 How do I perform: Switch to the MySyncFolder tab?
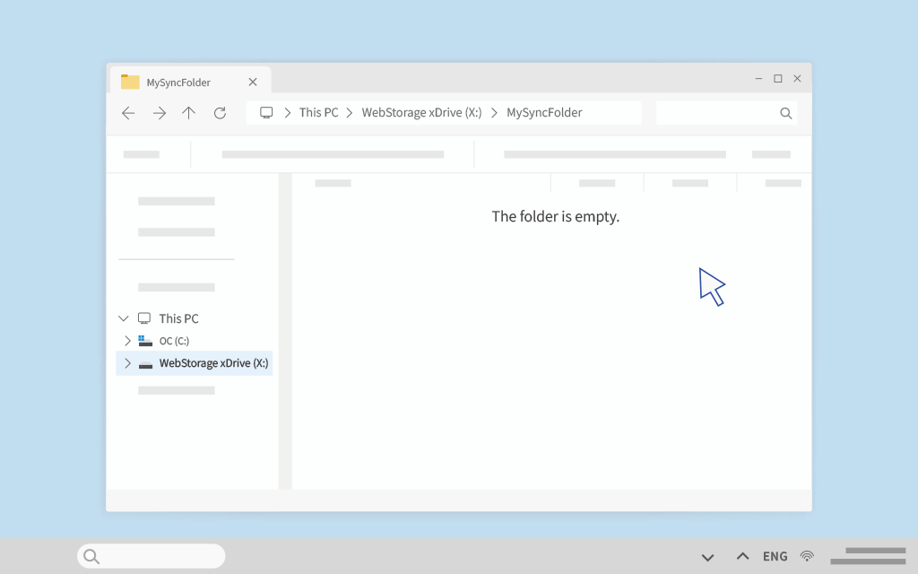[191, 80]
